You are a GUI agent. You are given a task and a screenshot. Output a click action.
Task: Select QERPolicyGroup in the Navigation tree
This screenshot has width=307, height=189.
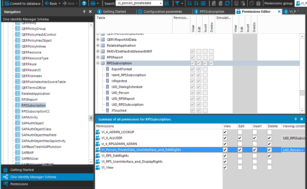click(x=33, y=29)
